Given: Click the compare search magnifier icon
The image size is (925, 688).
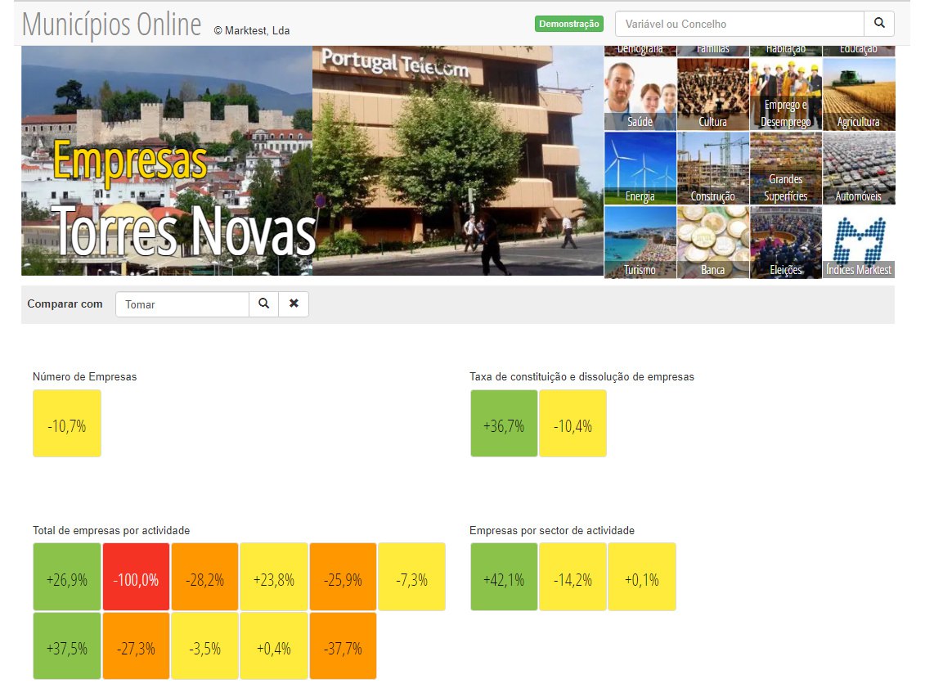Looking at the screenshot, I should 263,304.
